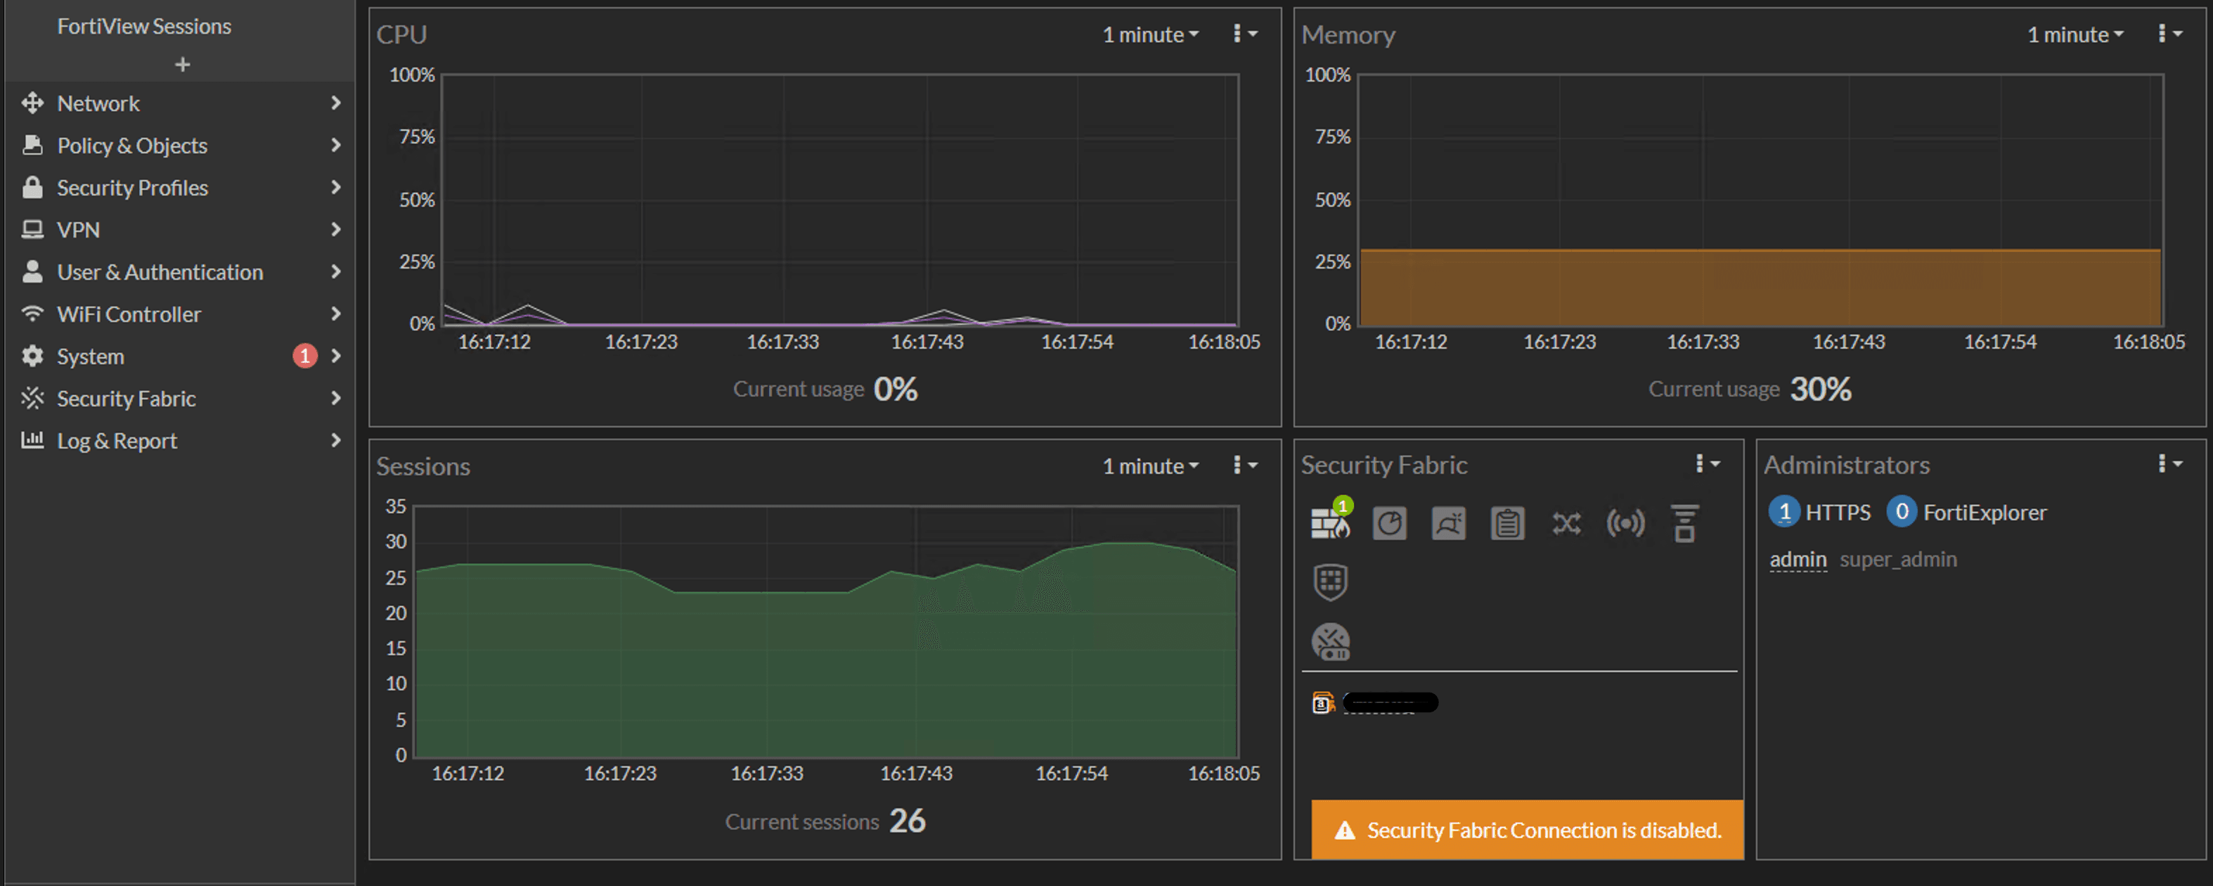Add a new dashboard with the plus button
The width and height of the screenshot is (2213, 886).
[x=182, y=65]
